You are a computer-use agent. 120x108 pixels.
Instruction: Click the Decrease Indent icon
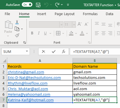[x=118, y=33]
